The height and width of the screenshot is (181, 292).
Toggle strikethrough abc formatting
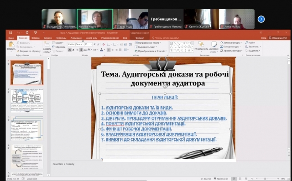point(85,50)
